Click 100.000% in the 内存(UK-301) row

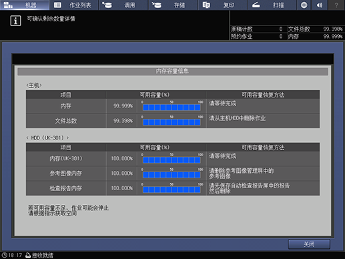point(122,158)
